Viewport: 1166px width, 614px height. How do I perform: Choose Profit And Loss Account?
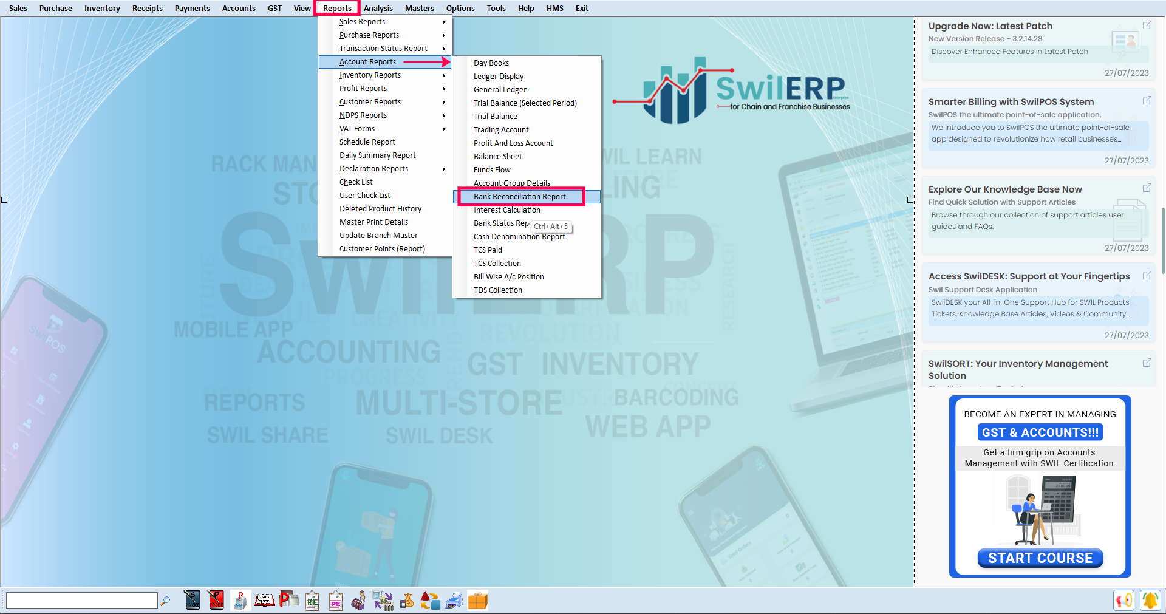[527, 143]
